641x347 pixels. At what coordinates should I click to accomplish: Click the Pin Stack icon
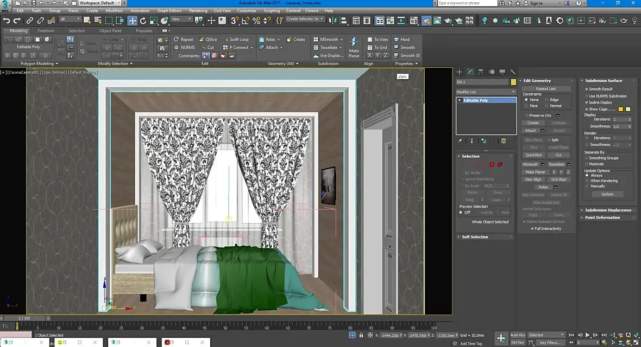(x=460, y=141)
